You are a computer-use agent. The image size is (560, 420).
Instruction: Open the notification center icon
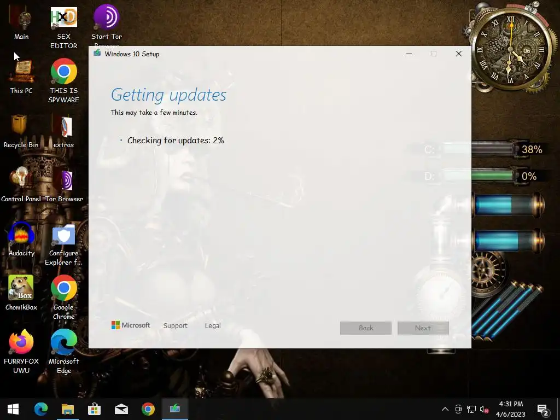click(x=543, y=409)
